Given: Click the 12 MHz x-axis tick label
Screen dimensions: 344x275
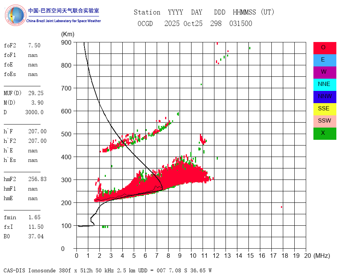Looking at the screenshot, I should 216,256.
